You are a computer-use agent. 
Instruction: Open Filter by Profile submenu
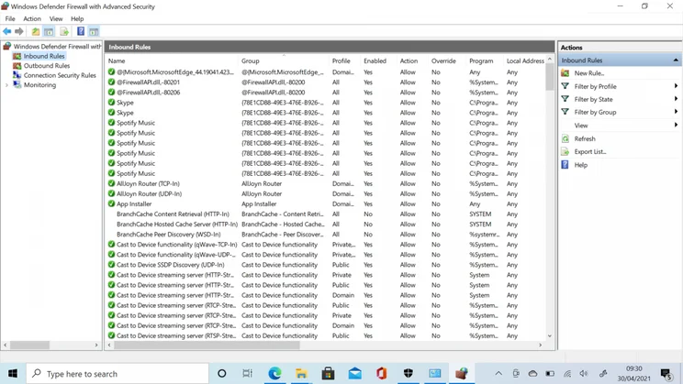tap(595, 86)
